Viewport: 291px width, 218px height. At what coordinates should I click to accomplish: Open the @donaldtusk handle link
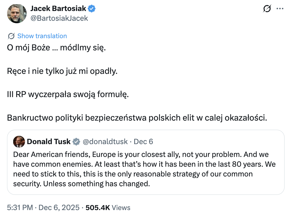coord(106,142)
